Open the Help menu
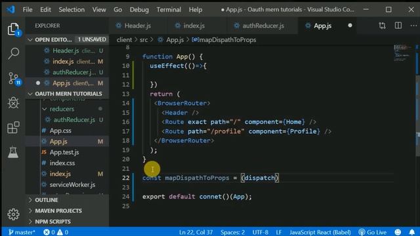 coord(196,10)
